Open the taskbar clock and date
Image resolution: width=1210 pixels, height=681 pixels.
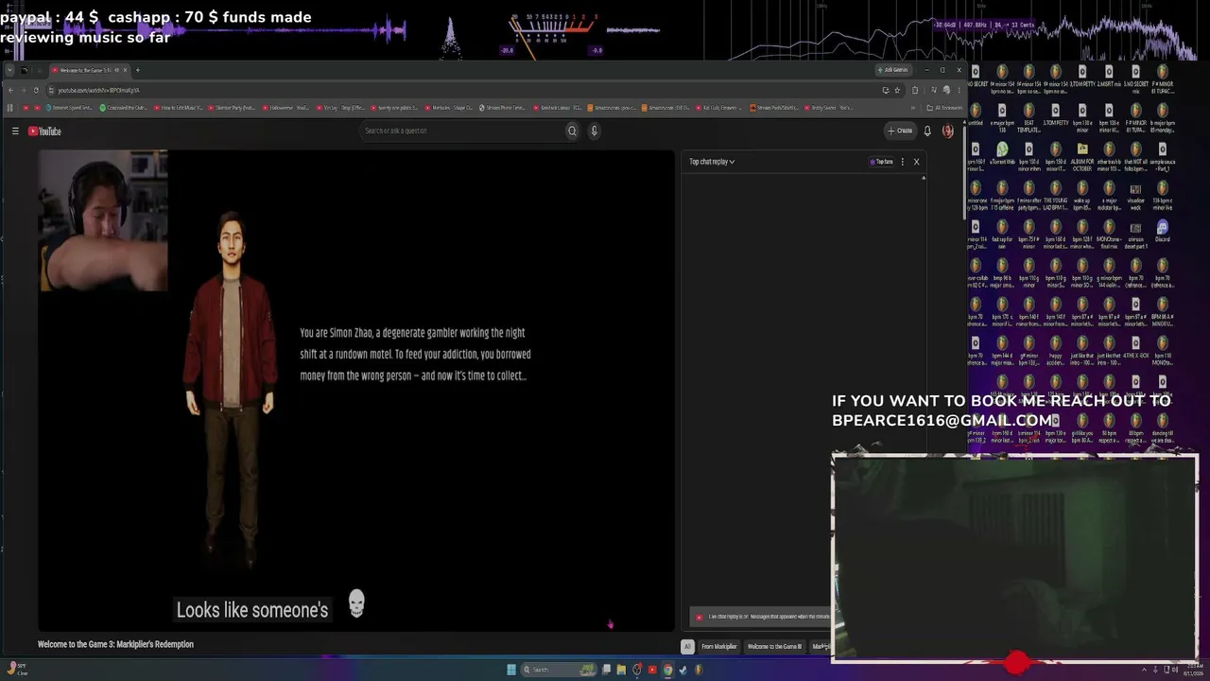tap(1194, 670)
